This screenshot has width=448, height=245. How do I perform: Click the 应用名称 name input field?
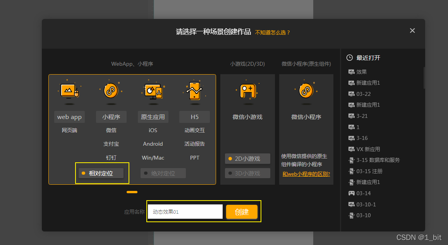(x=185, y=211)
